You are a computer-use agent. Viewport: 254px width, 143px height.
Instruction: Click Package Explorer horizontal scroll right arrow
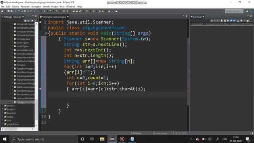(x=33, y=129)
